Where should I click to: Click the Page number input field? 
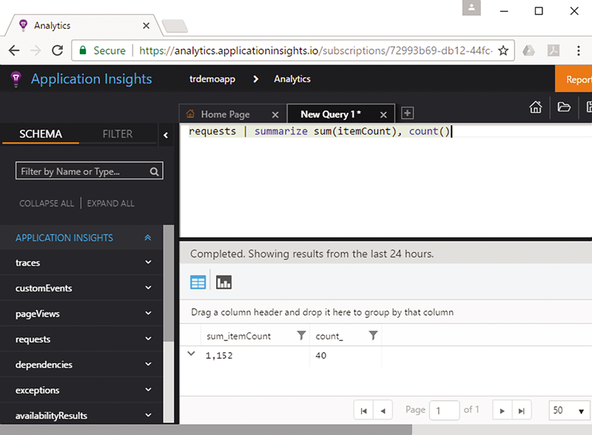coord(444,410)
